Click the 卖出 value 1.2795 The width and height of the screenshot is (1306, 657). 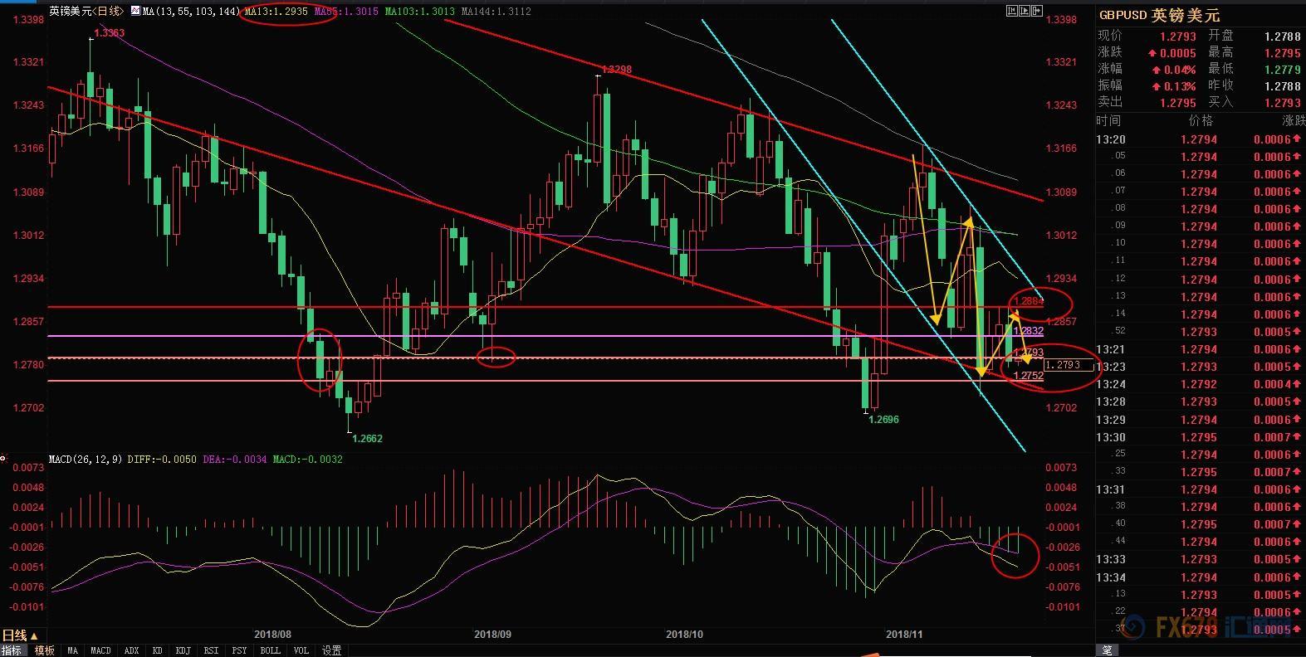(1178, 103)
